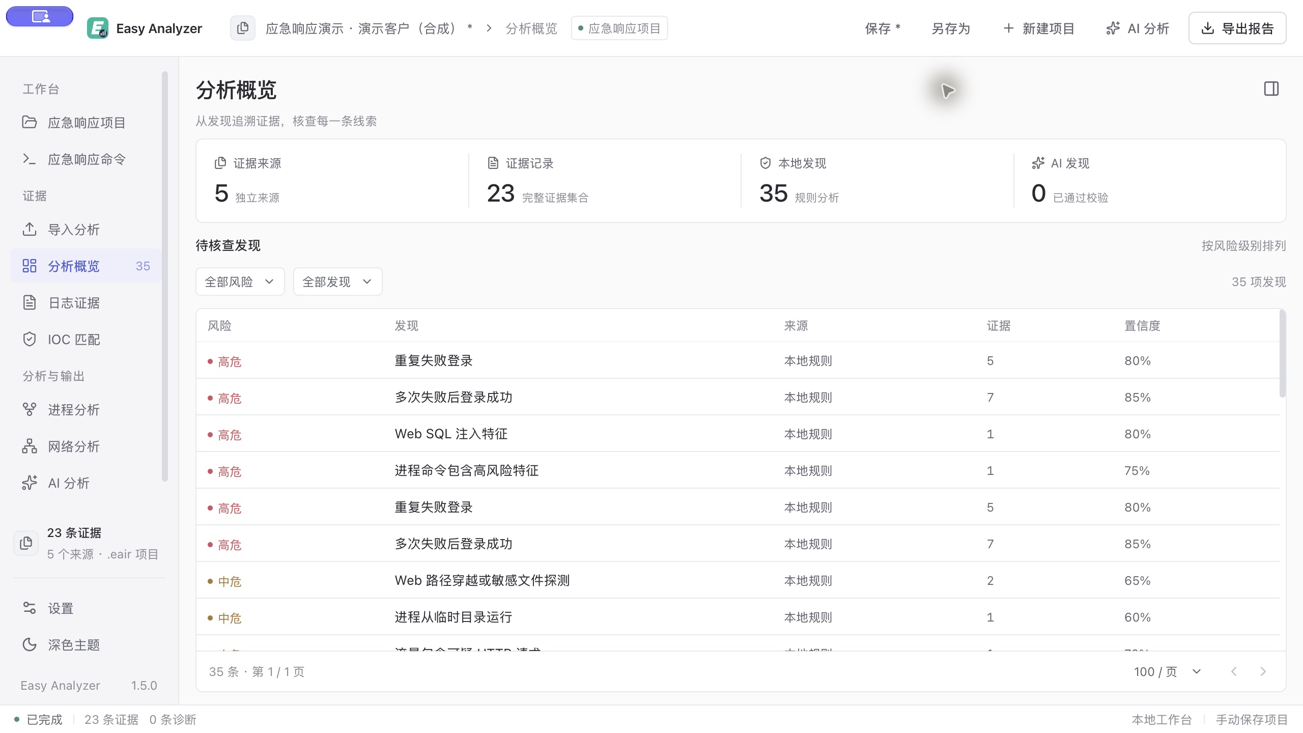This screenshot has width=1303, height=733.
Task: Click the green 已完成 status dot
Action: point(17,719)
